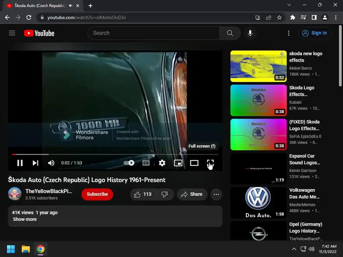Open Kubaki's Skoda Logo Effects thumbnail
This screenshot has width=343, height=257.
pos(259,100)
